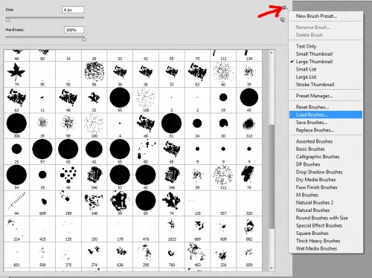
Task: Click the Size input field
Action: 73,10
